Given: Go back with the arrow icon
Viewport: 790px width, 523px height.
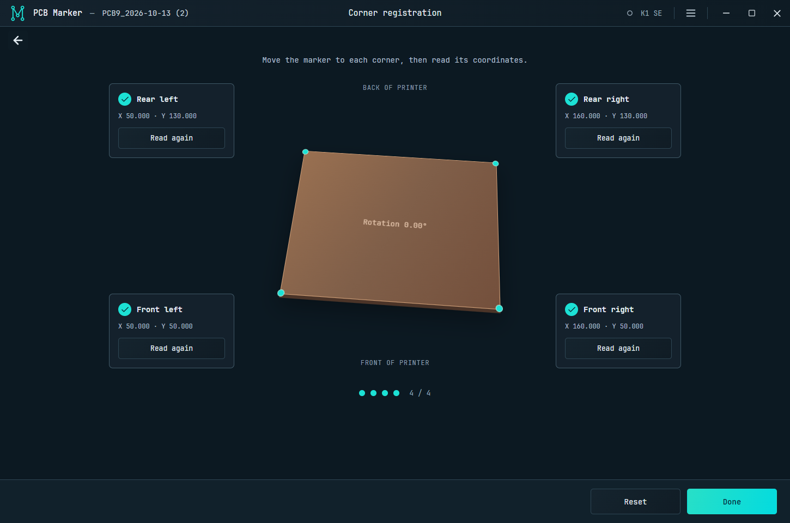Looking at the screenshot, I should [x=18, y=40].
